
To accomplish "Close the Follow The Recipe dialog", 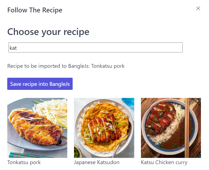I will coord(198,8).
